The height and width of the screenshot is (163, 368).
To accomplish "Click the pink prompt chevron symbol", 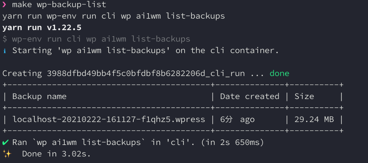I will [4, 5].
